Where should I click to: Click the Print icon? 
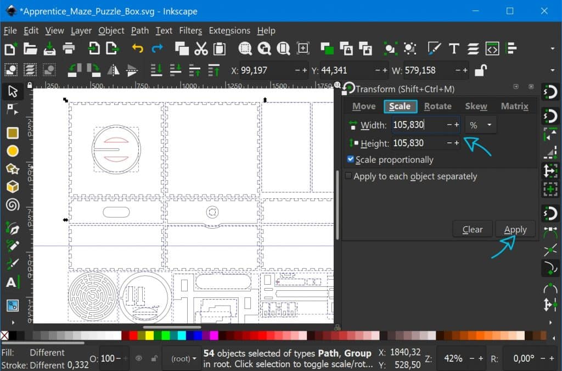tap(69, 49)
